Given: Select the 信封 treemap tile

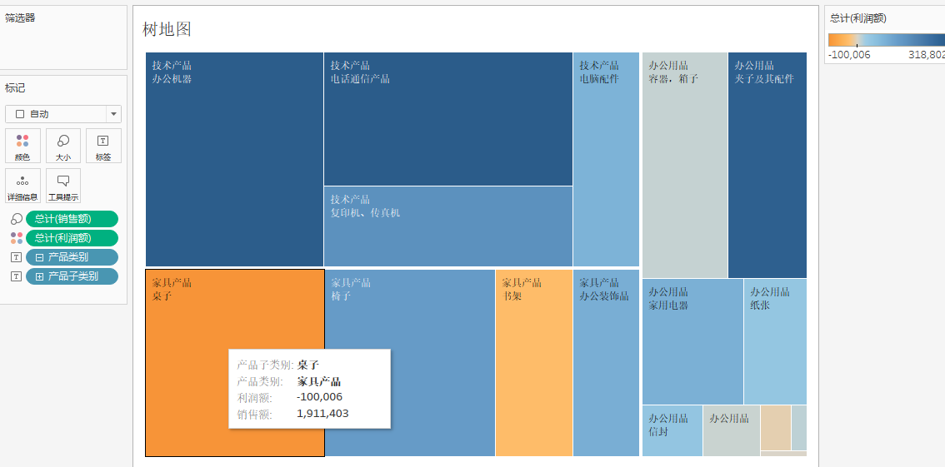Looking at the screenshot, I should click(672, 431).
